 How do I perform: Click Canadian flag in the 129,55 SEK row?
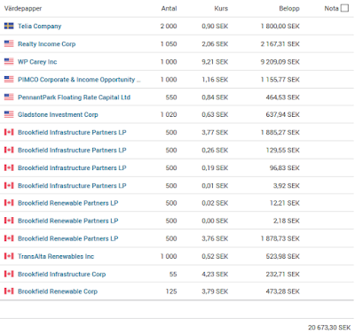(x=9, y=150)
